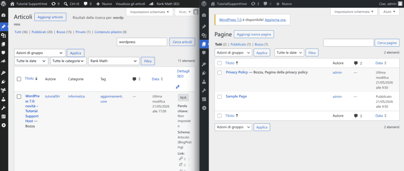
Task: Open Dashboard icon in Pagine window sidebar
Action: pos(204,15)
